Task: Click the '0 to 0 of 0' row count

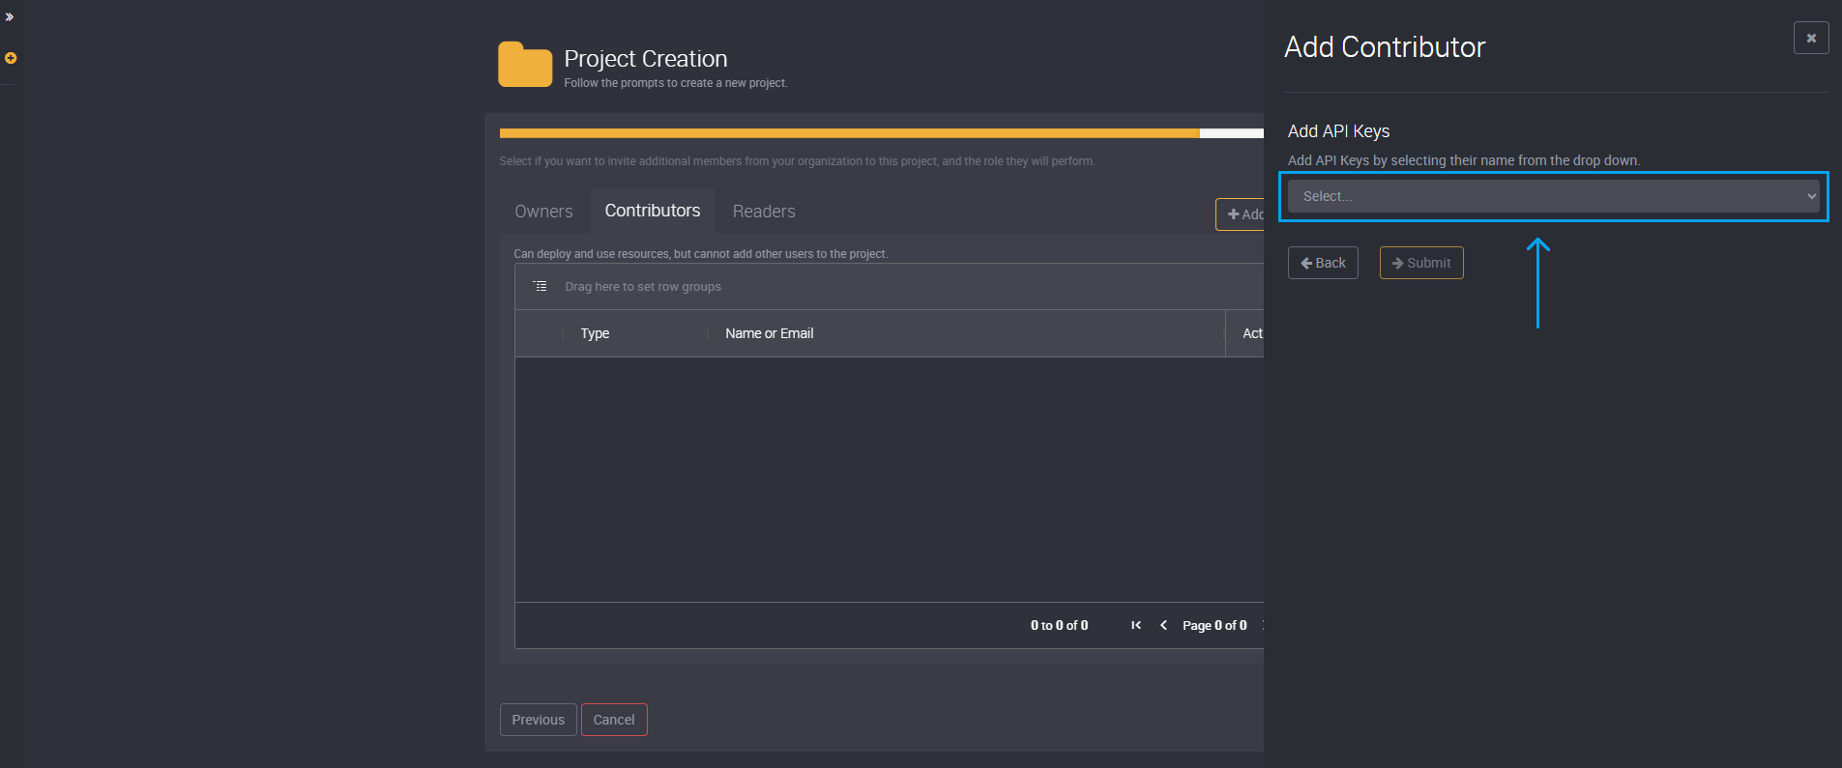Action: coord(1059,625)
